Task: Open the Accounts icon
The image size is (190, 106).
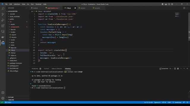Action: pos(3,92)
